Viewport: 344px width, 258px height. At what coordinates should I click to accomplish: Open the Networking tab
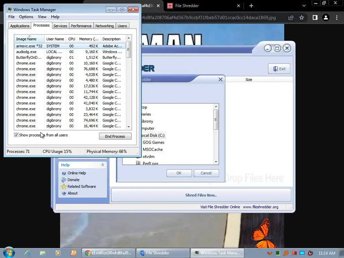tap(104, 26)
